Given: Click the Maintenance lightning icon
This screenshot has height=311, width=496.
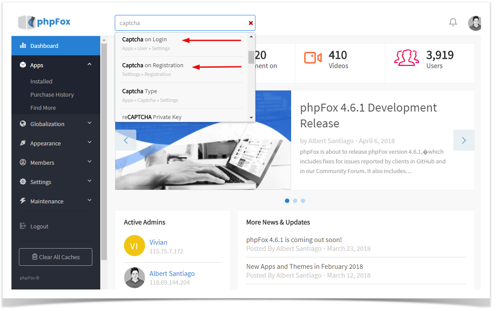Looking at the screenshot, I should [23, 201].
